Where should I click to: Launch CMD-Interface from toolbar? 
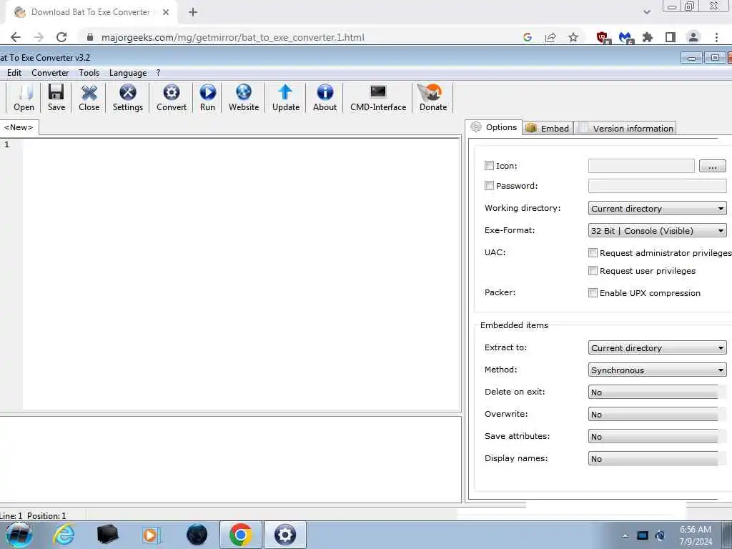[378, 97]
